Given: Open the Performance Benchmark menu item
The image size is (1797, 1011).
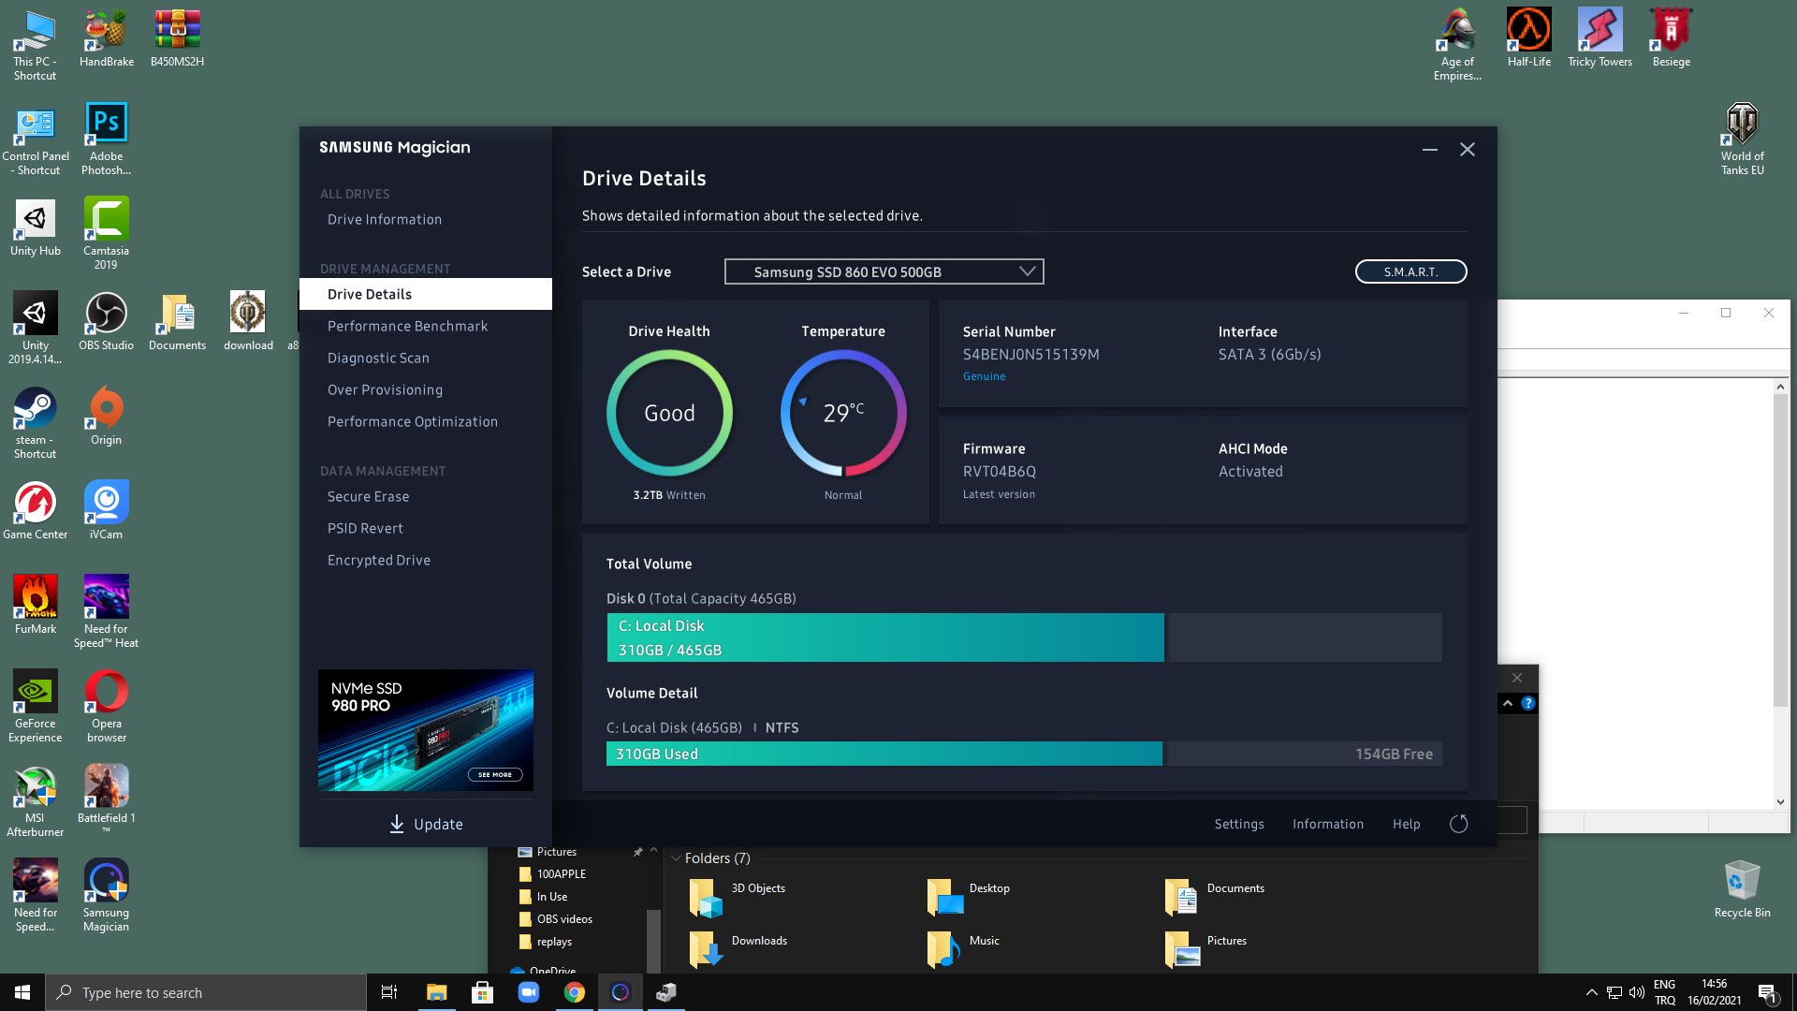Looking at the screenshot, I should [407, 326].
